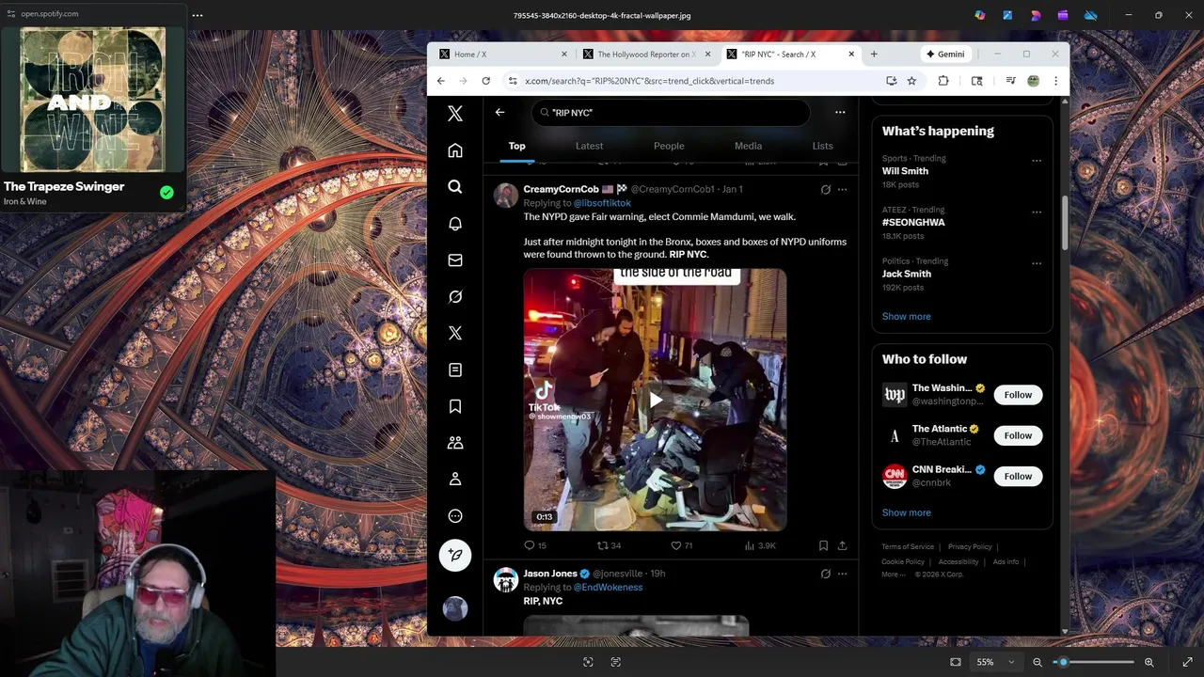Open Will Smith trend options menu
Viewport: 1204px width, 677px height.
point(1037,160)
